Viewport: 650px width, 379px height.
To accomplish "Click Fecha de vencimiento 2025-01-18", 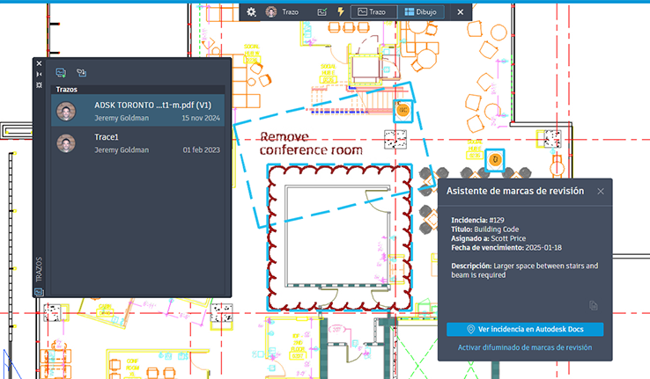I will click(506, 247).
